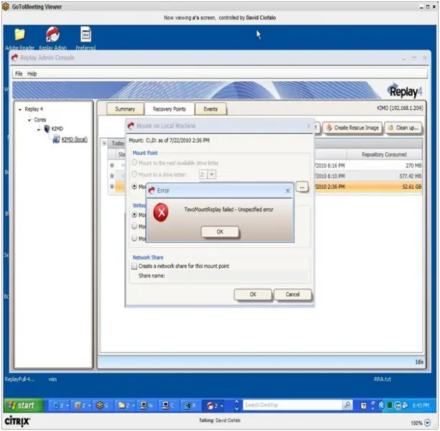Image resolution: width=440 pixels, height=431 pixels.
Task: Click the help question mark tray icon
Action: coord(363,405)
